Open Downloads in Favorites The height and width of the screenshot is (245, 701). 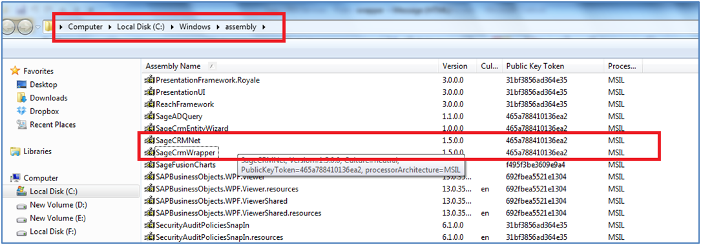48,98
